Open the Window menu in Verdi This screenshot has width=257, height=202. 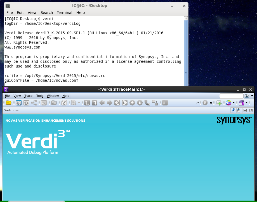coord(53,96)
